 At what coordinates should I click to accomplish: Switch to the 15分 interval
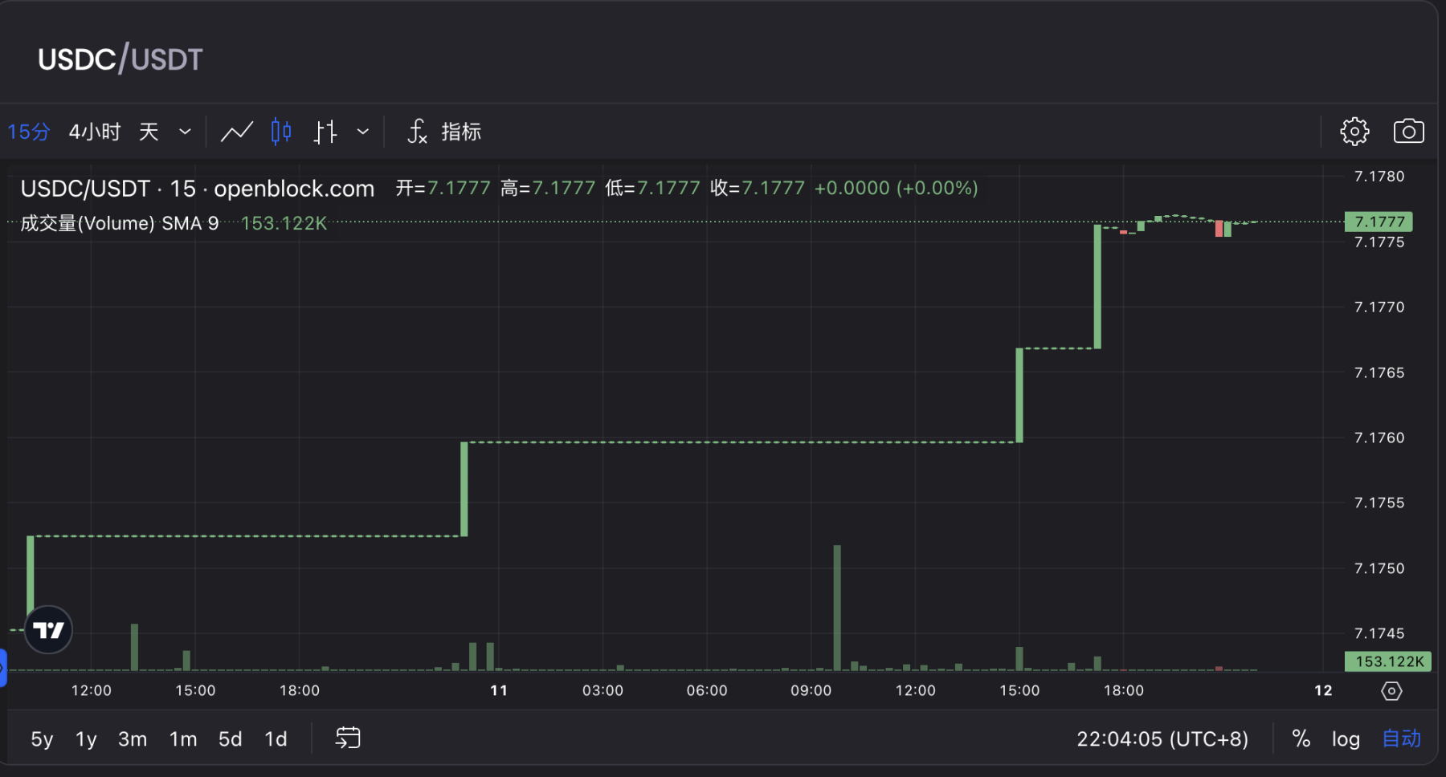(x=29, y=132)
